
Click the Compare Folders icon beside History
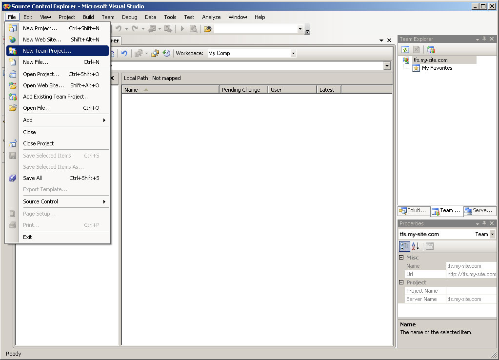click(155, 53)
